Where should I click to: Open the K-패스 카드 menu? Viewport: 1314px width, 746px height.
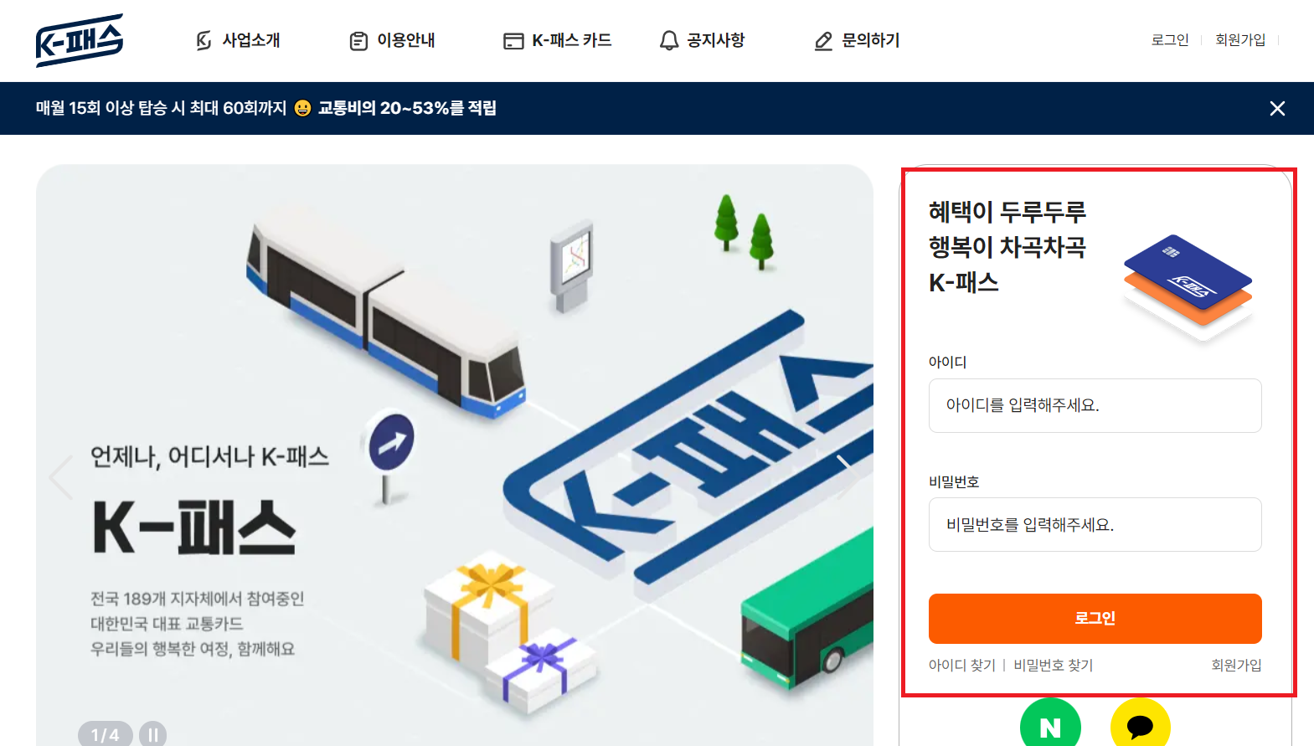557,40
